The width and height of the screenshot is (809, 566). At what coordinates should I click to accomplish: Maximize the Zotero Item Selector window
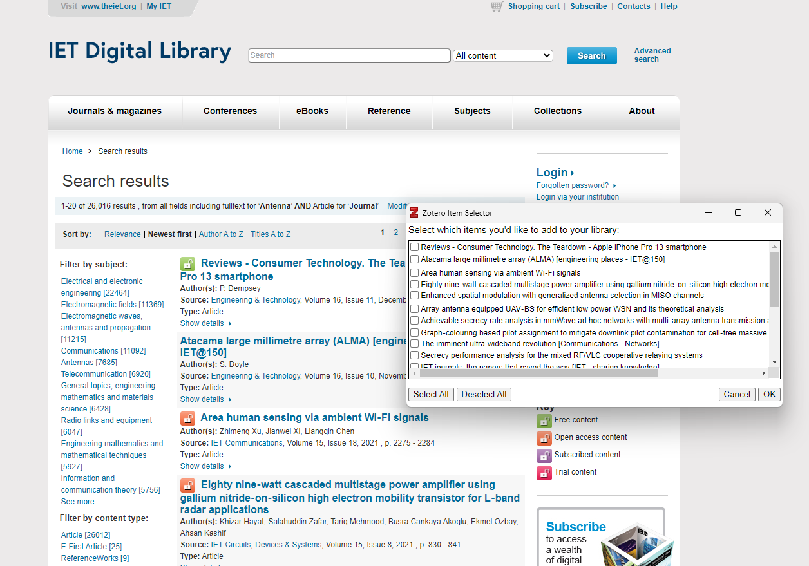coord(738,212)
